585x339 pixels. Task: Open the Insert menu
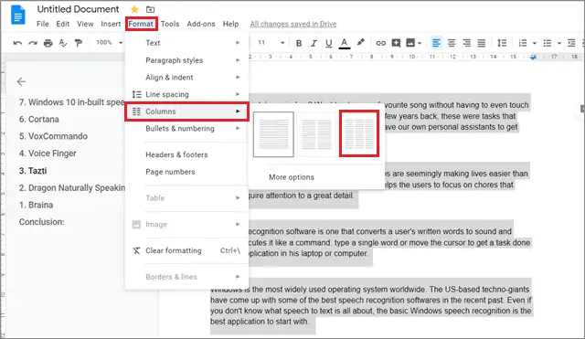(x=111, y=24)
